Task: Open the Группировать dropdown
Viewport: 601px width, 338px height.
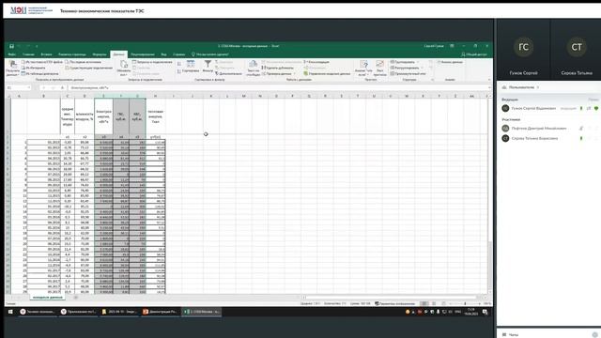Action: 405,62
